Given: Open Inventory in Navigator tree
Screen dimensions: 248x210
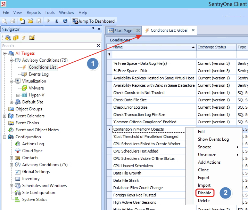Looking at the screenshot, I should [x=31, y=179].
